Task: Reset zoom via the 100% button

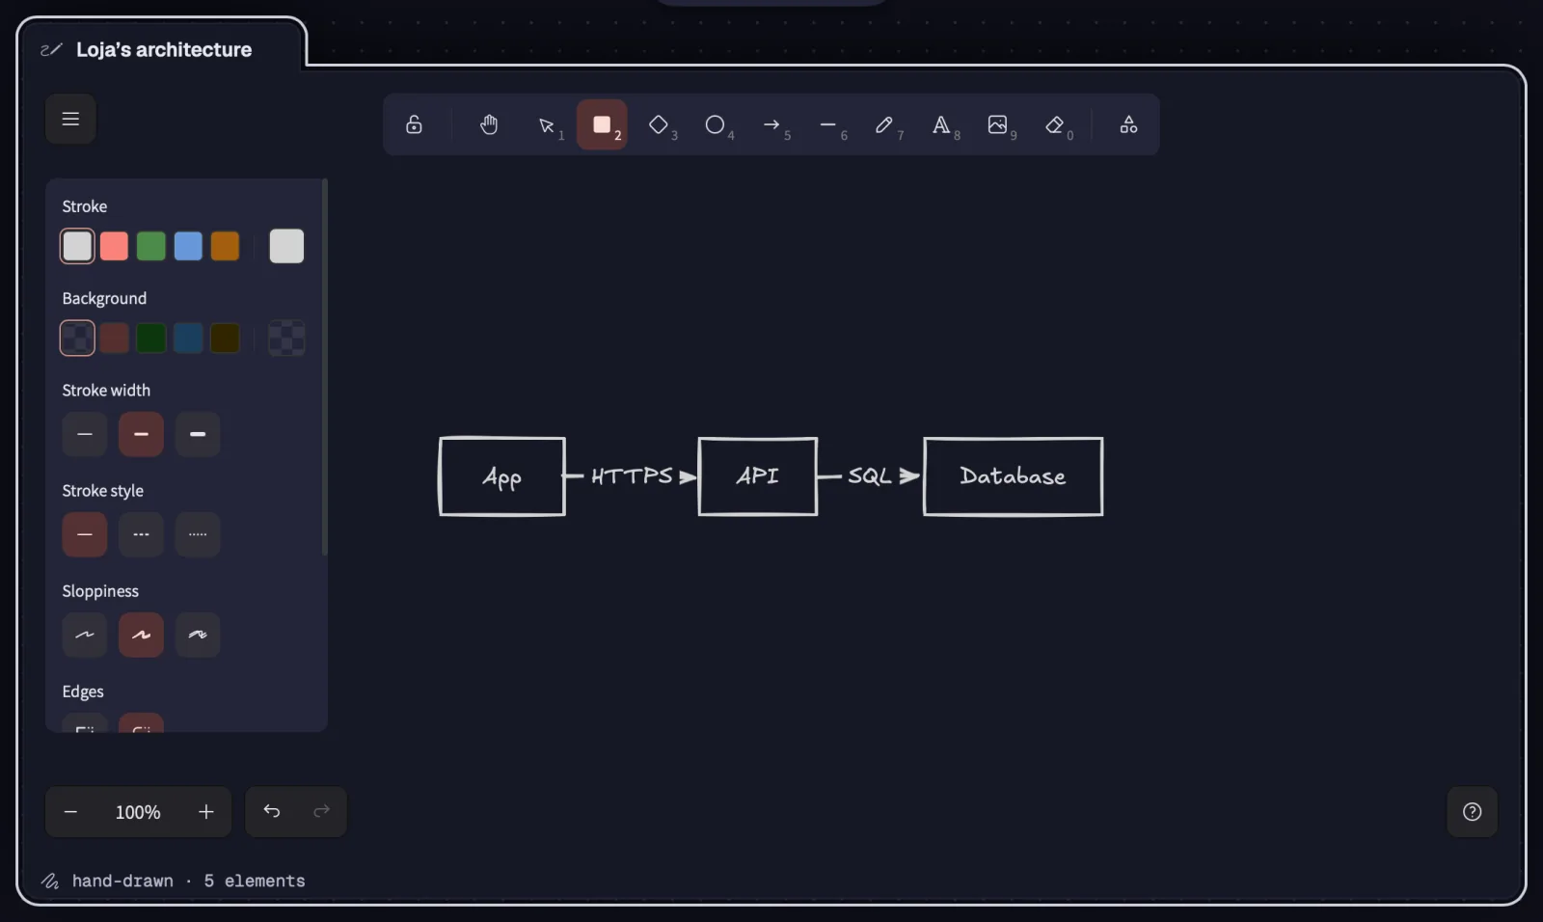Action: click(x=138, y=812)
